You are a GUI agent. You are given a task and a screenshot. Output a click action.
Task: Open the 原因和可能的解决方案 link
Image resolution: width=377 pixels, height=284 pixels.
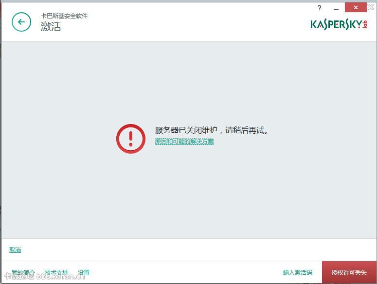point(184,142)
